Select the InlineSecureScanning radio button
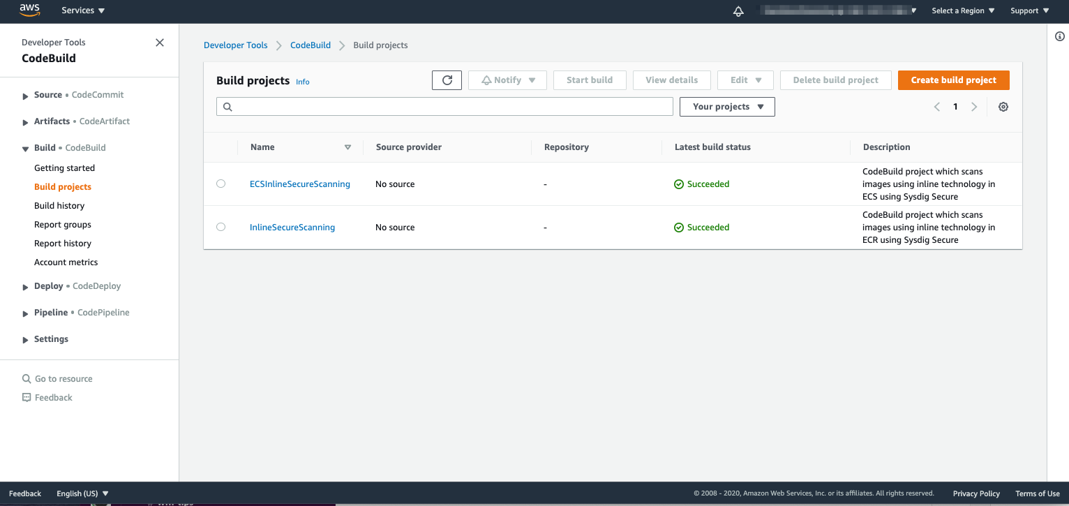 (x=220, y=227)
